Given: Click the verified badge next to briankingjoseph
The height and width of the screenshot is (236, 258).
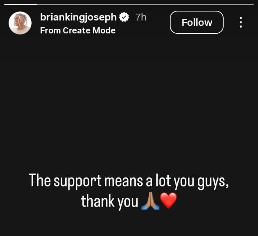Looking at the screenshot, I should 124,17.
